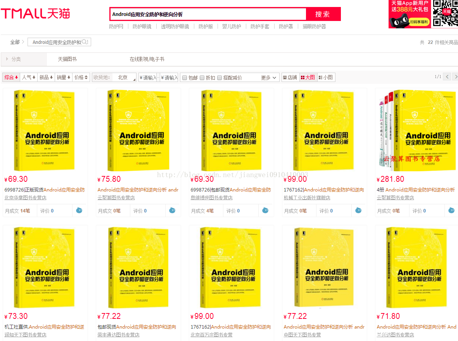Tick the 折扣 discount checkbox
Screen dimensions: 458x341
[x=202, y=78]
